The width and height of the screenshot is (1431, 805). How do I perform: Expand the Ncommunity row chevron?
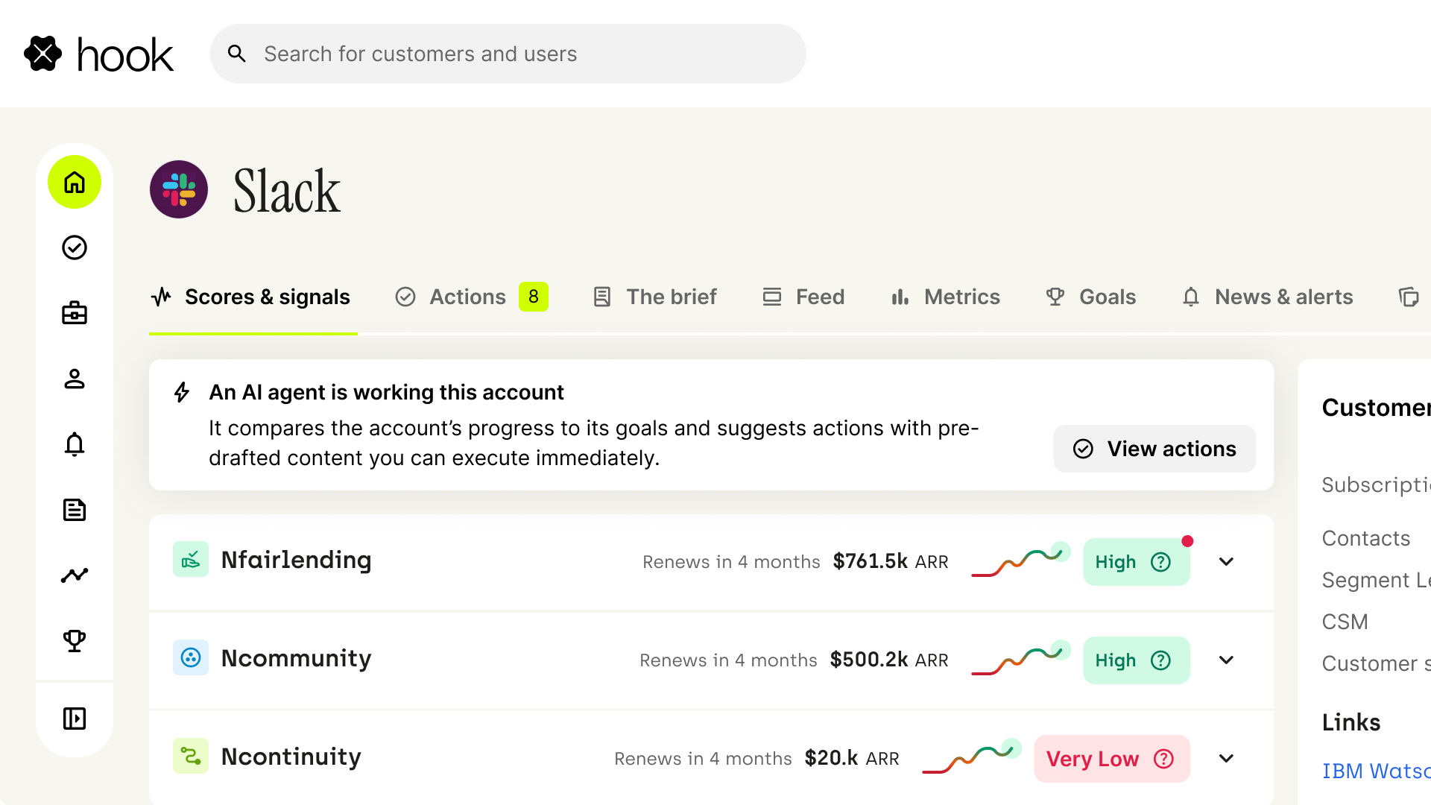(1227, 660)
